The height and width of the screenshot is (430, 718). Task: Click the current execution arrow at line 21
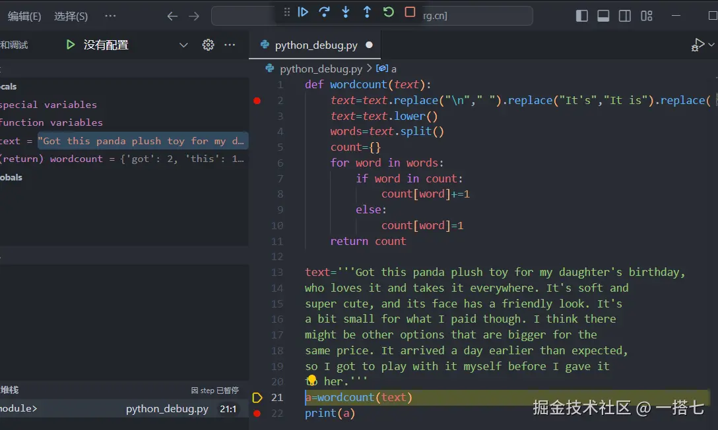[257, 398]
